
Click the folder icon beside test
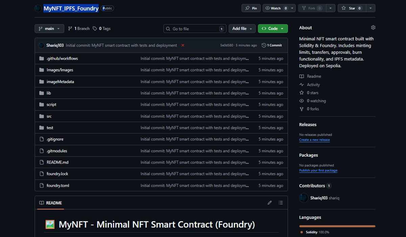(x=42, y=127)
